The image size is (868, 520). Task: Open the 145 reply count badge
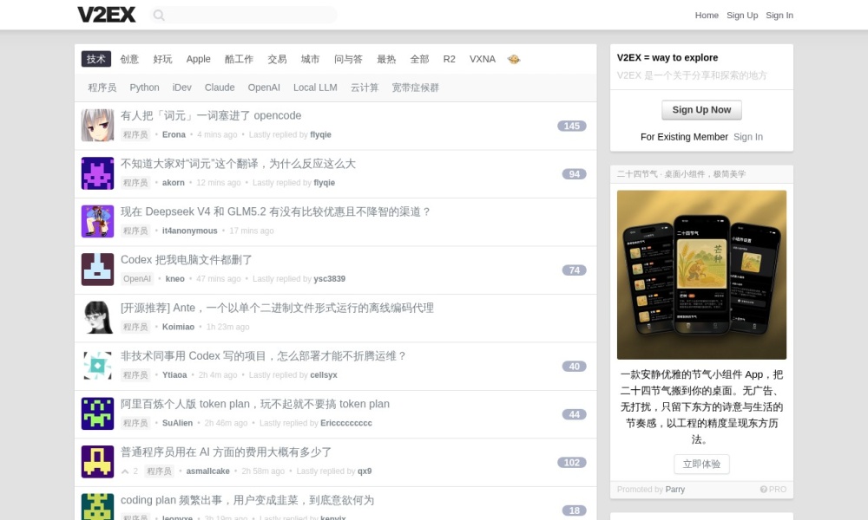571,126
